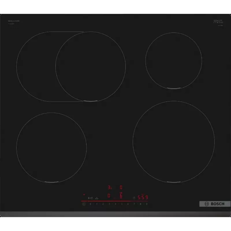Screen dimensions: 231x231
Task: Select the rear-left zone display showing 3
Action: 110,187
